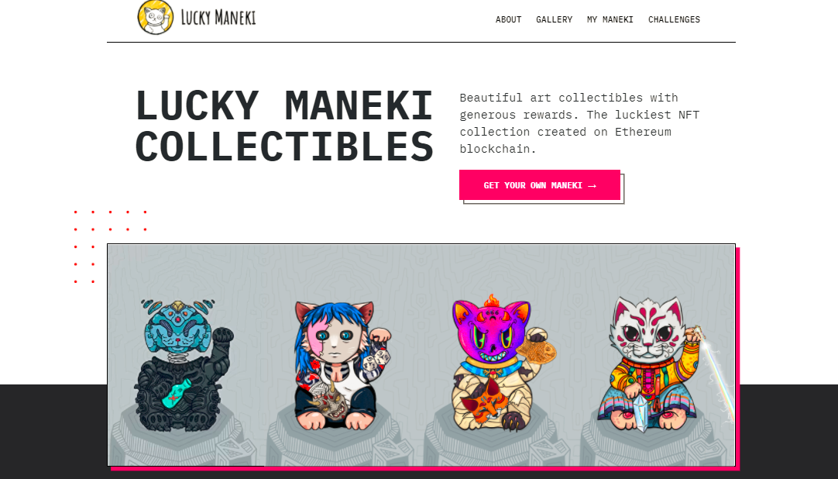This screenshot has height=479, width=838.
Task: View the Challenges page
Action: 674,20
